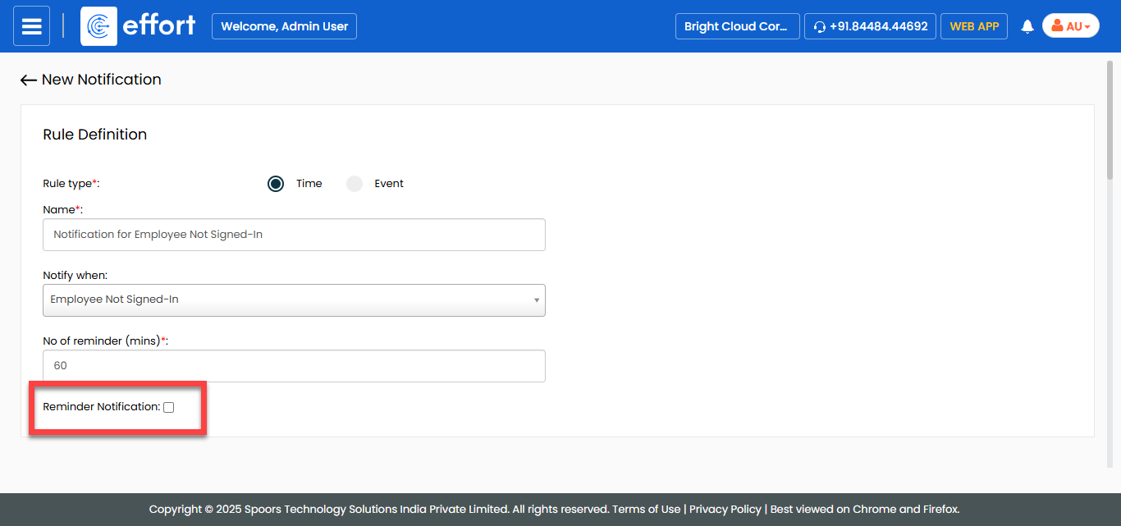Viewport: 1121px width, 526px height.
Task: Expand the AU profile menu caret
Action: coord(1087,27)
